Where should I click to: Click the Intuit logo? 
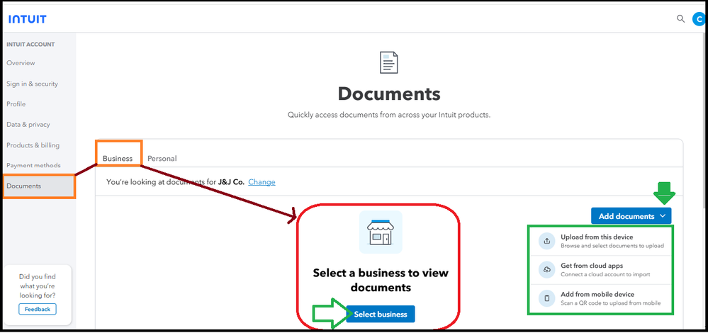tap(27, 19)
